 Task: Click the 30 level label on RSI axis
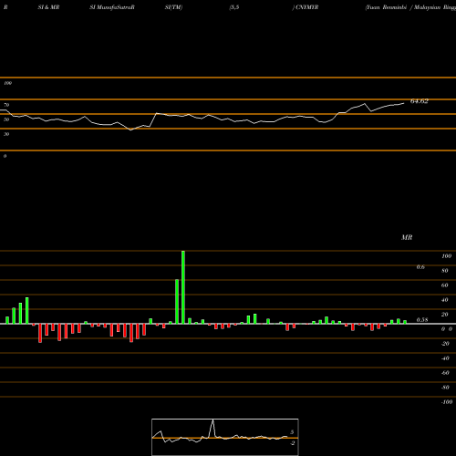tap(6, 134)
